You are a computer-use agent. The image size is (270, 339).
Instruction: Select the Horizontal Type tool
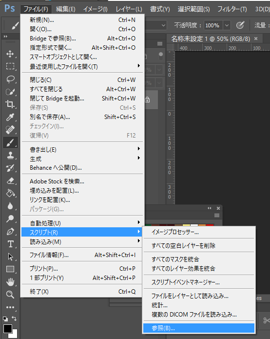[10, 244]
